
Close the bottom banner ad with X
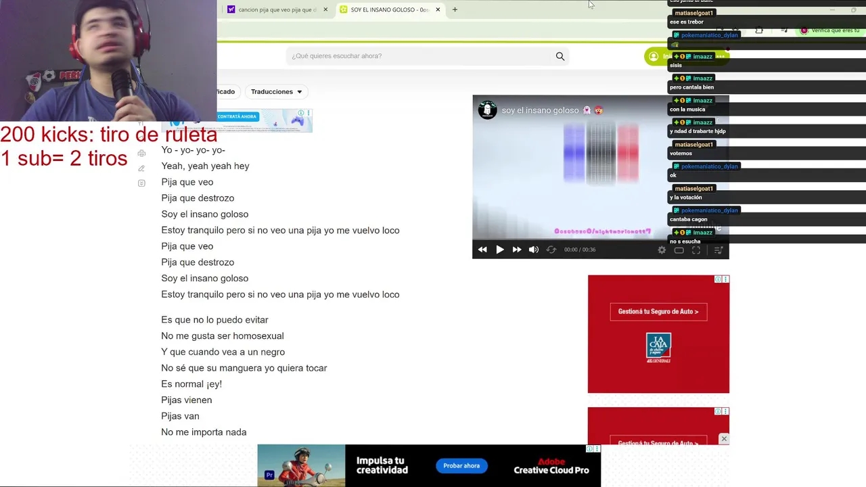pyautogui.click(x=724, y=439)
